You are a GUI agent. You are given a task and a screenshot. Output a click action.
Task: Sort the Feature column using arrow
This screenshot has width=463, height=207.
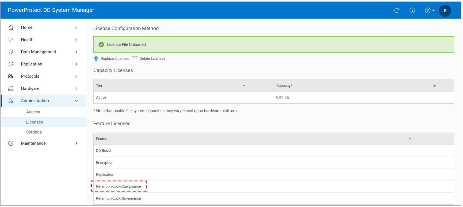click(410, 139)
